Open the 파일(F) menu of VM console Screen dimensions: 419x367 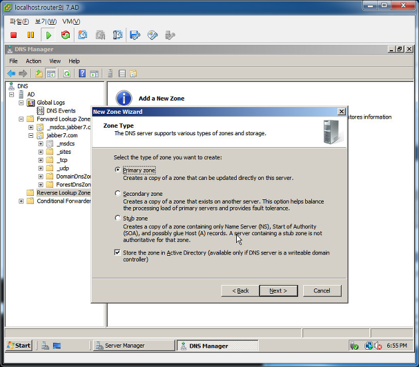tap(19, 21)
